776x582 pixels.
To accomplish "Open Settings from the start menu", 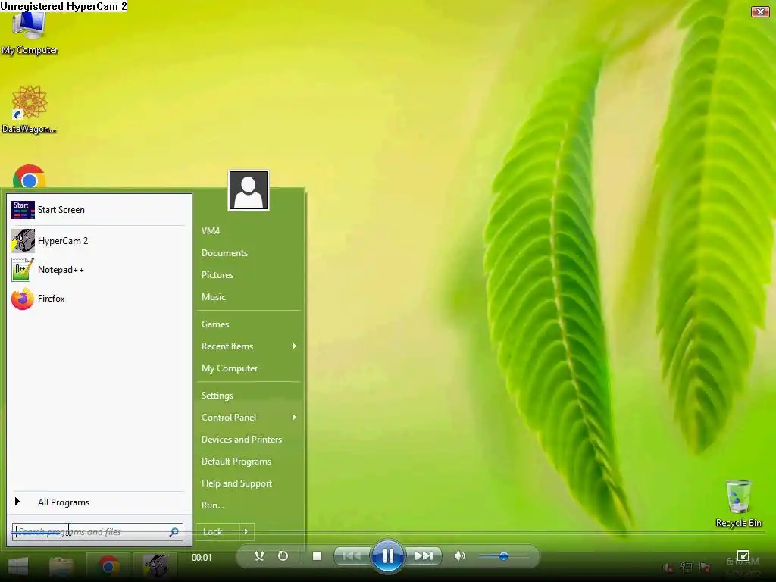I will pyautogui.click(x=217, y=396).
